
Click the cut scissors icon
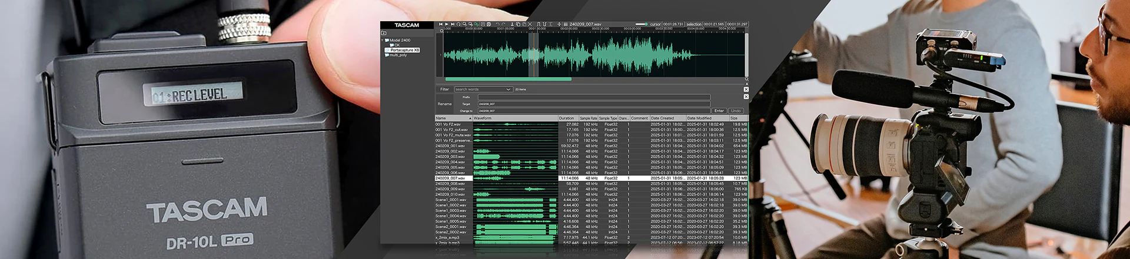click(512, 24)
